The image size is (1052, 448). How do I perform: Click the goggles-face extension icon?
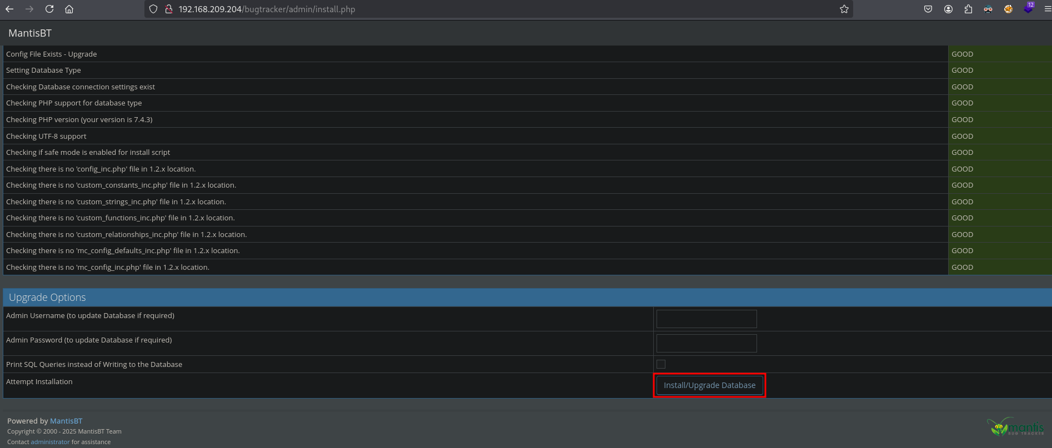click(988, 9)
